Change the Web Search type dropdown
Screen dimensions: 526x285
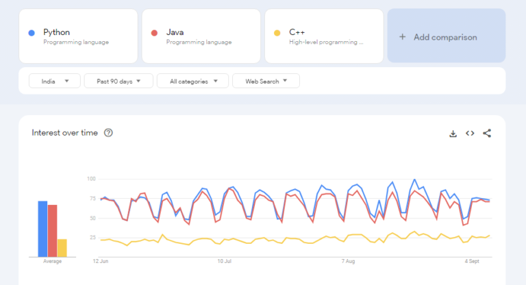pyautogui.click(x=266, y=81)
